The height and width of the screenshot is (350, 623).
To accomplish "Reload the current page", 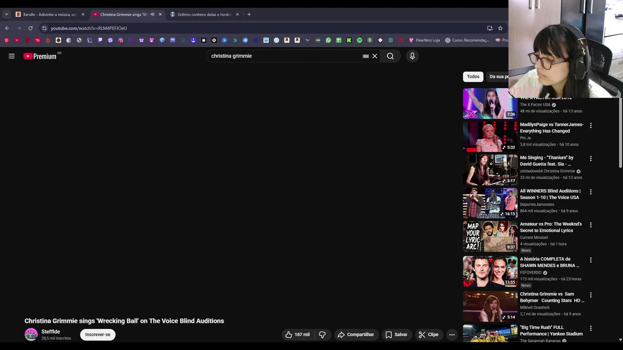I will click(x=30, y=28).
